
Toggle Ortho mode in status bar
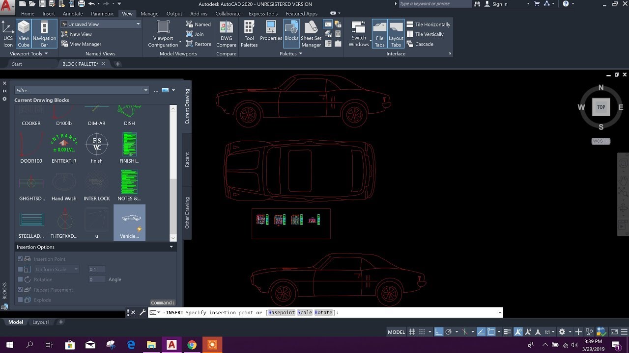(439, 332)
